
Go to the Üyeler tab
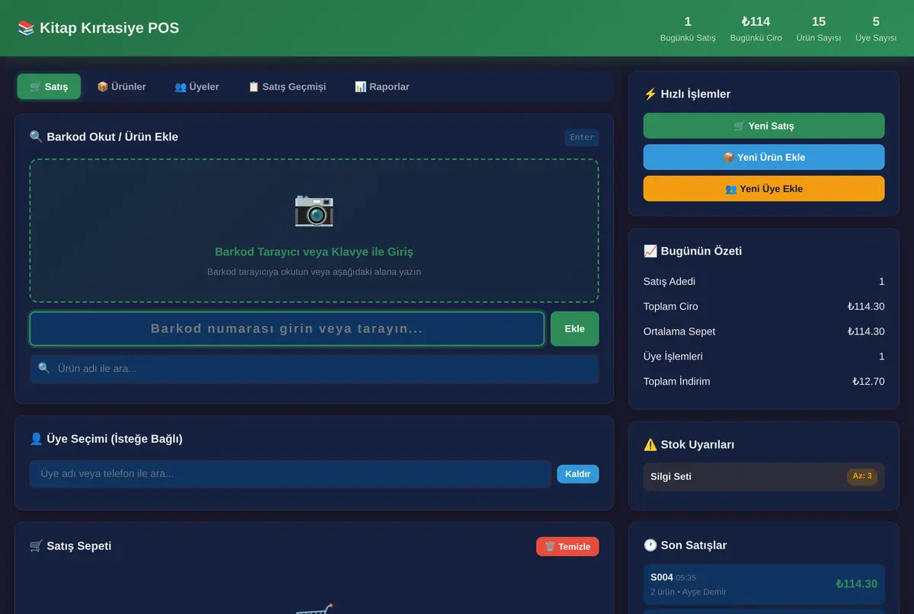click(x=197, y=87)
